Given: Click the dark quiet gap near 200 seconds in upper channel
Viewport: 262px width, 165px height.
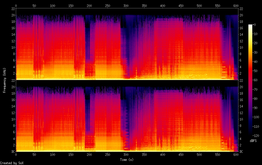Looking at the screenshot, I should (x=90, y=42).
